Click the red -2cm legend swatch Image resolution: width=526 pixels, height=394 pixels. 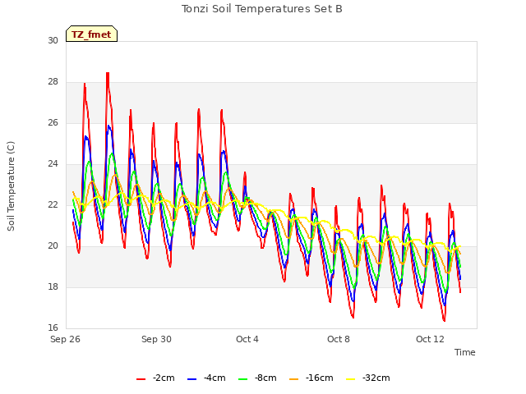[x=141, y=379]
